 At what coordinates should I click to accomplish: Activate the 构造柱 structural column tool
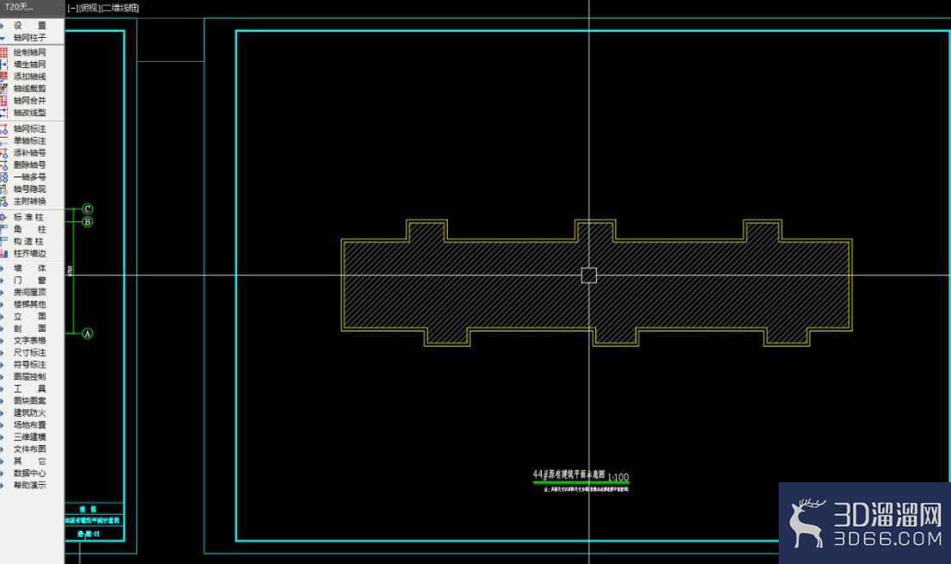tap(29, 241)
